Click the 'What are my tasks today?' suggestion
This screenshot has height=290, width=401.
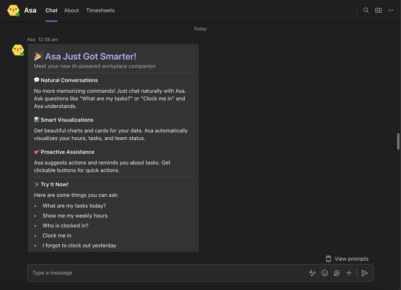pos(74,206)
